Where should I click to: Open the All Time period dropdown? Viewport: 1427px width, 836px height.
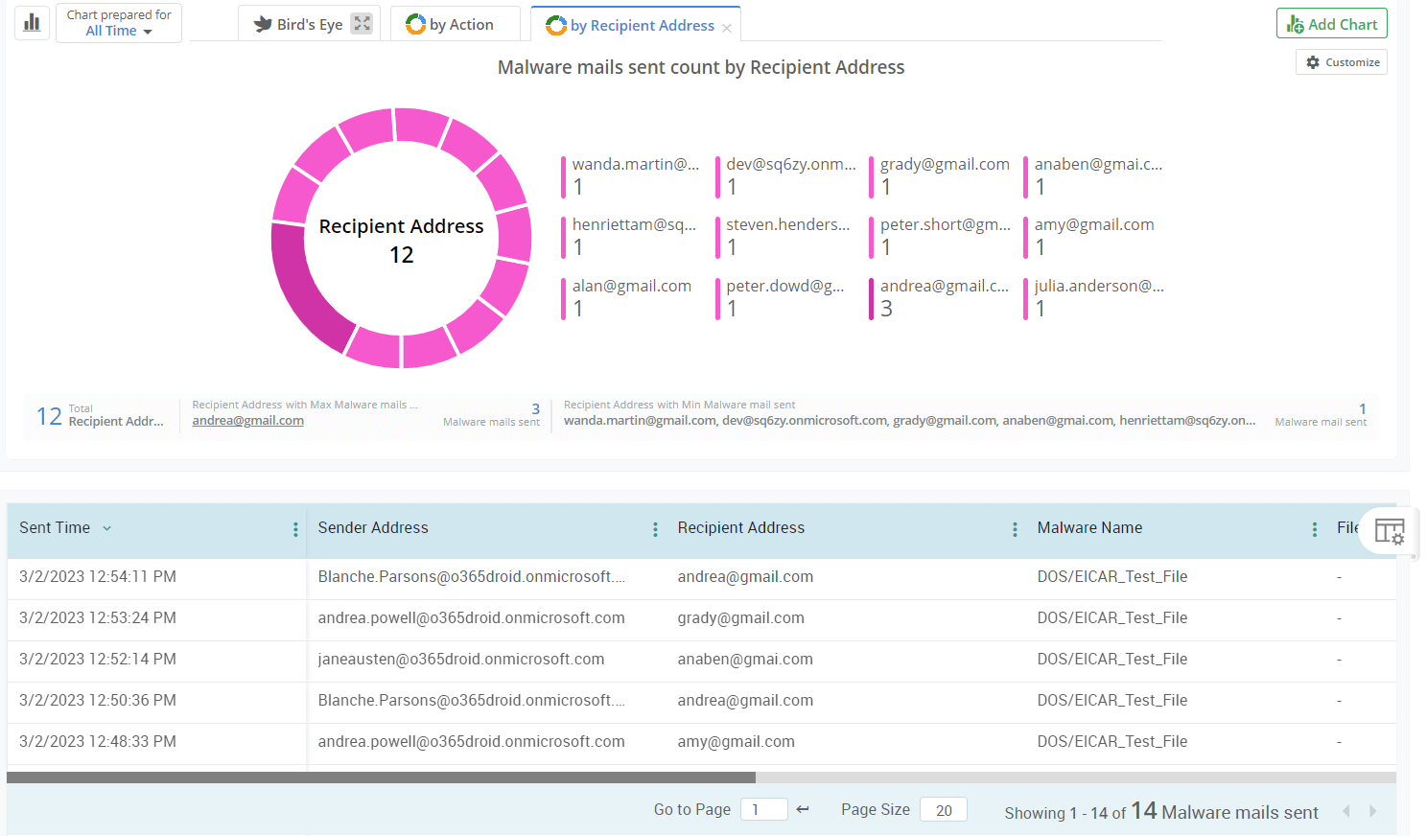pyautogui.click(x=119, y=31)
